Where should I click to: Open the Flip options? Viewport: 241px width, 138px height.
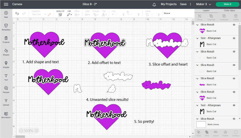point(104,13)
